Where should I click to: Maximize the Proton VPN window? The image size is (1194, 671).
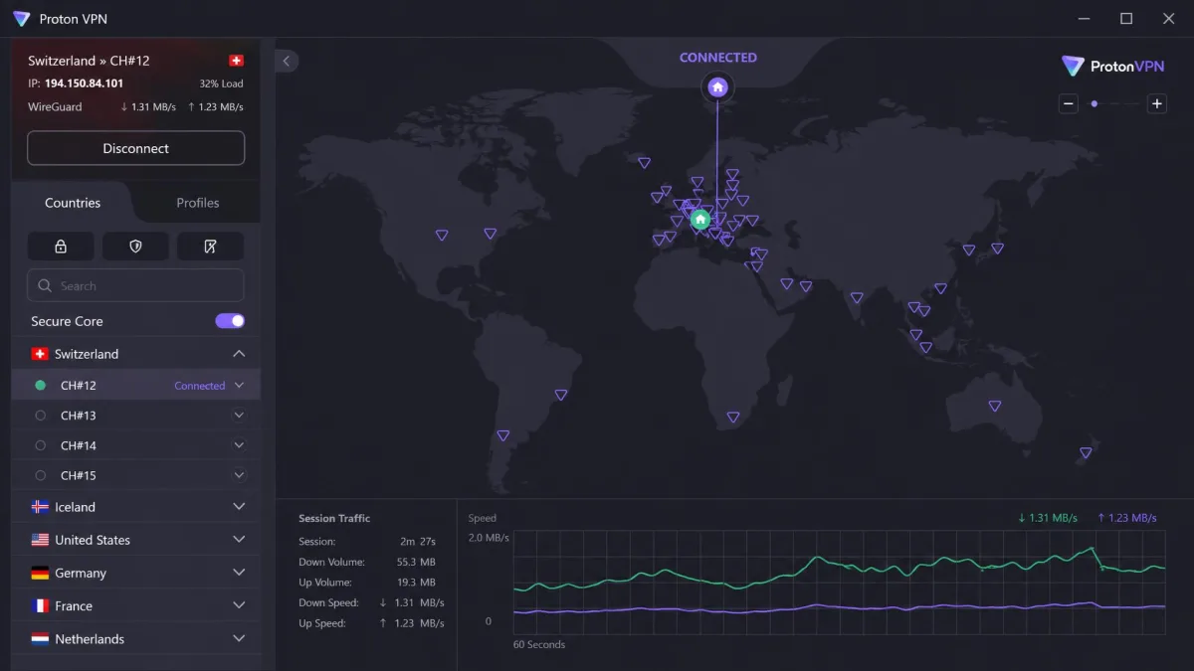pyautogui.click(x=1126, y=19)
